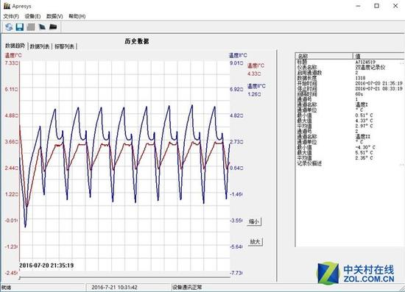Viewport: 405px width, 292px height.
Task: Click the gray square stop icon
Action: pos(31,26)
